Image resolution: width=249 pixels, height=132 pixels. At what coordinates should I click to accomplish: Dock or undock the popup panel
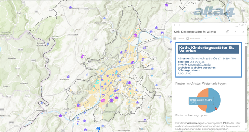[227, 32]
